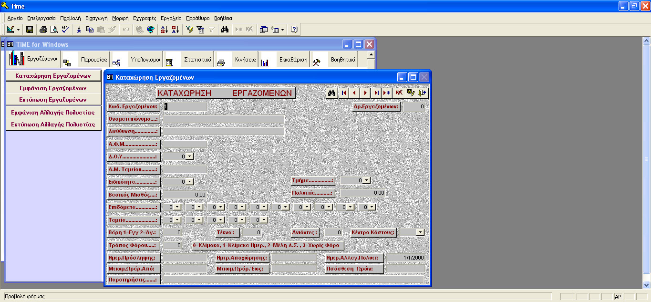Image resolution: width=651 pixels, height=302 pixels.
Task: Click Sort Ascending in main toolbar
Action: tap(164, 30)
